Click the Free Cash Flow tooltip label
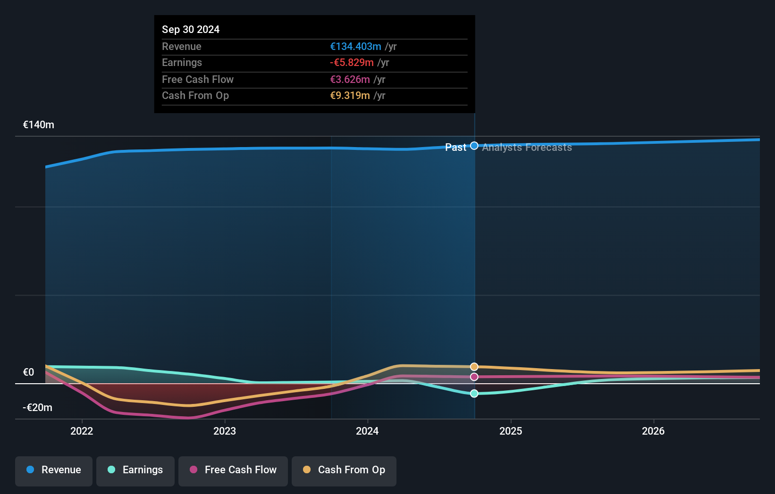The width and height of the screenshot is (775, 494). pyautogui.click(x=198, y=79)
